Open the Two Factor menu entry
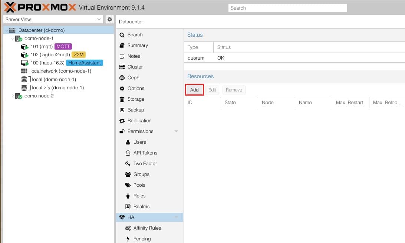Image resolution: width=405 pixels, height=243 pixels. (x=145, y=164)
